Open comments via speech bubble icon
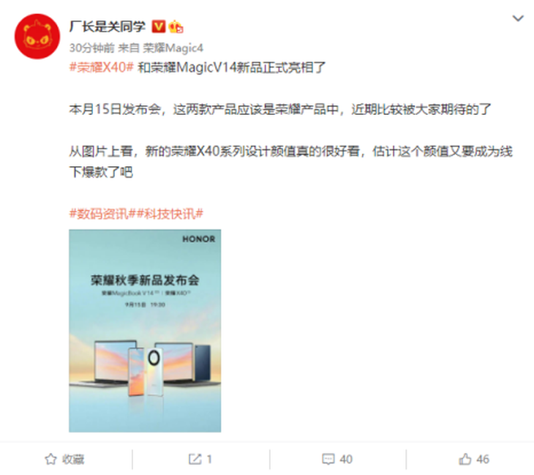This screenshot has width=534, height=475. point(328,460)
